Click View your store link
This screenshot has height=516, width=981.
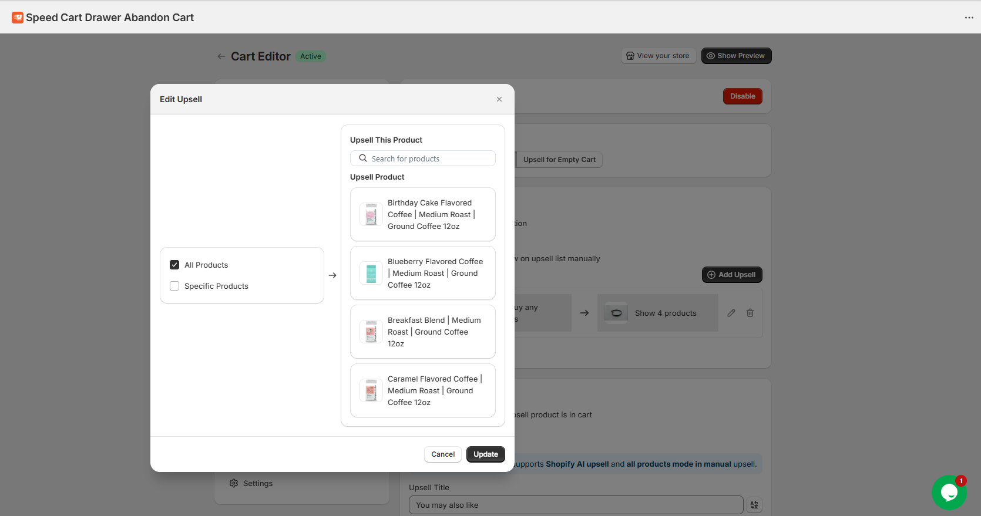click(658, 56)
